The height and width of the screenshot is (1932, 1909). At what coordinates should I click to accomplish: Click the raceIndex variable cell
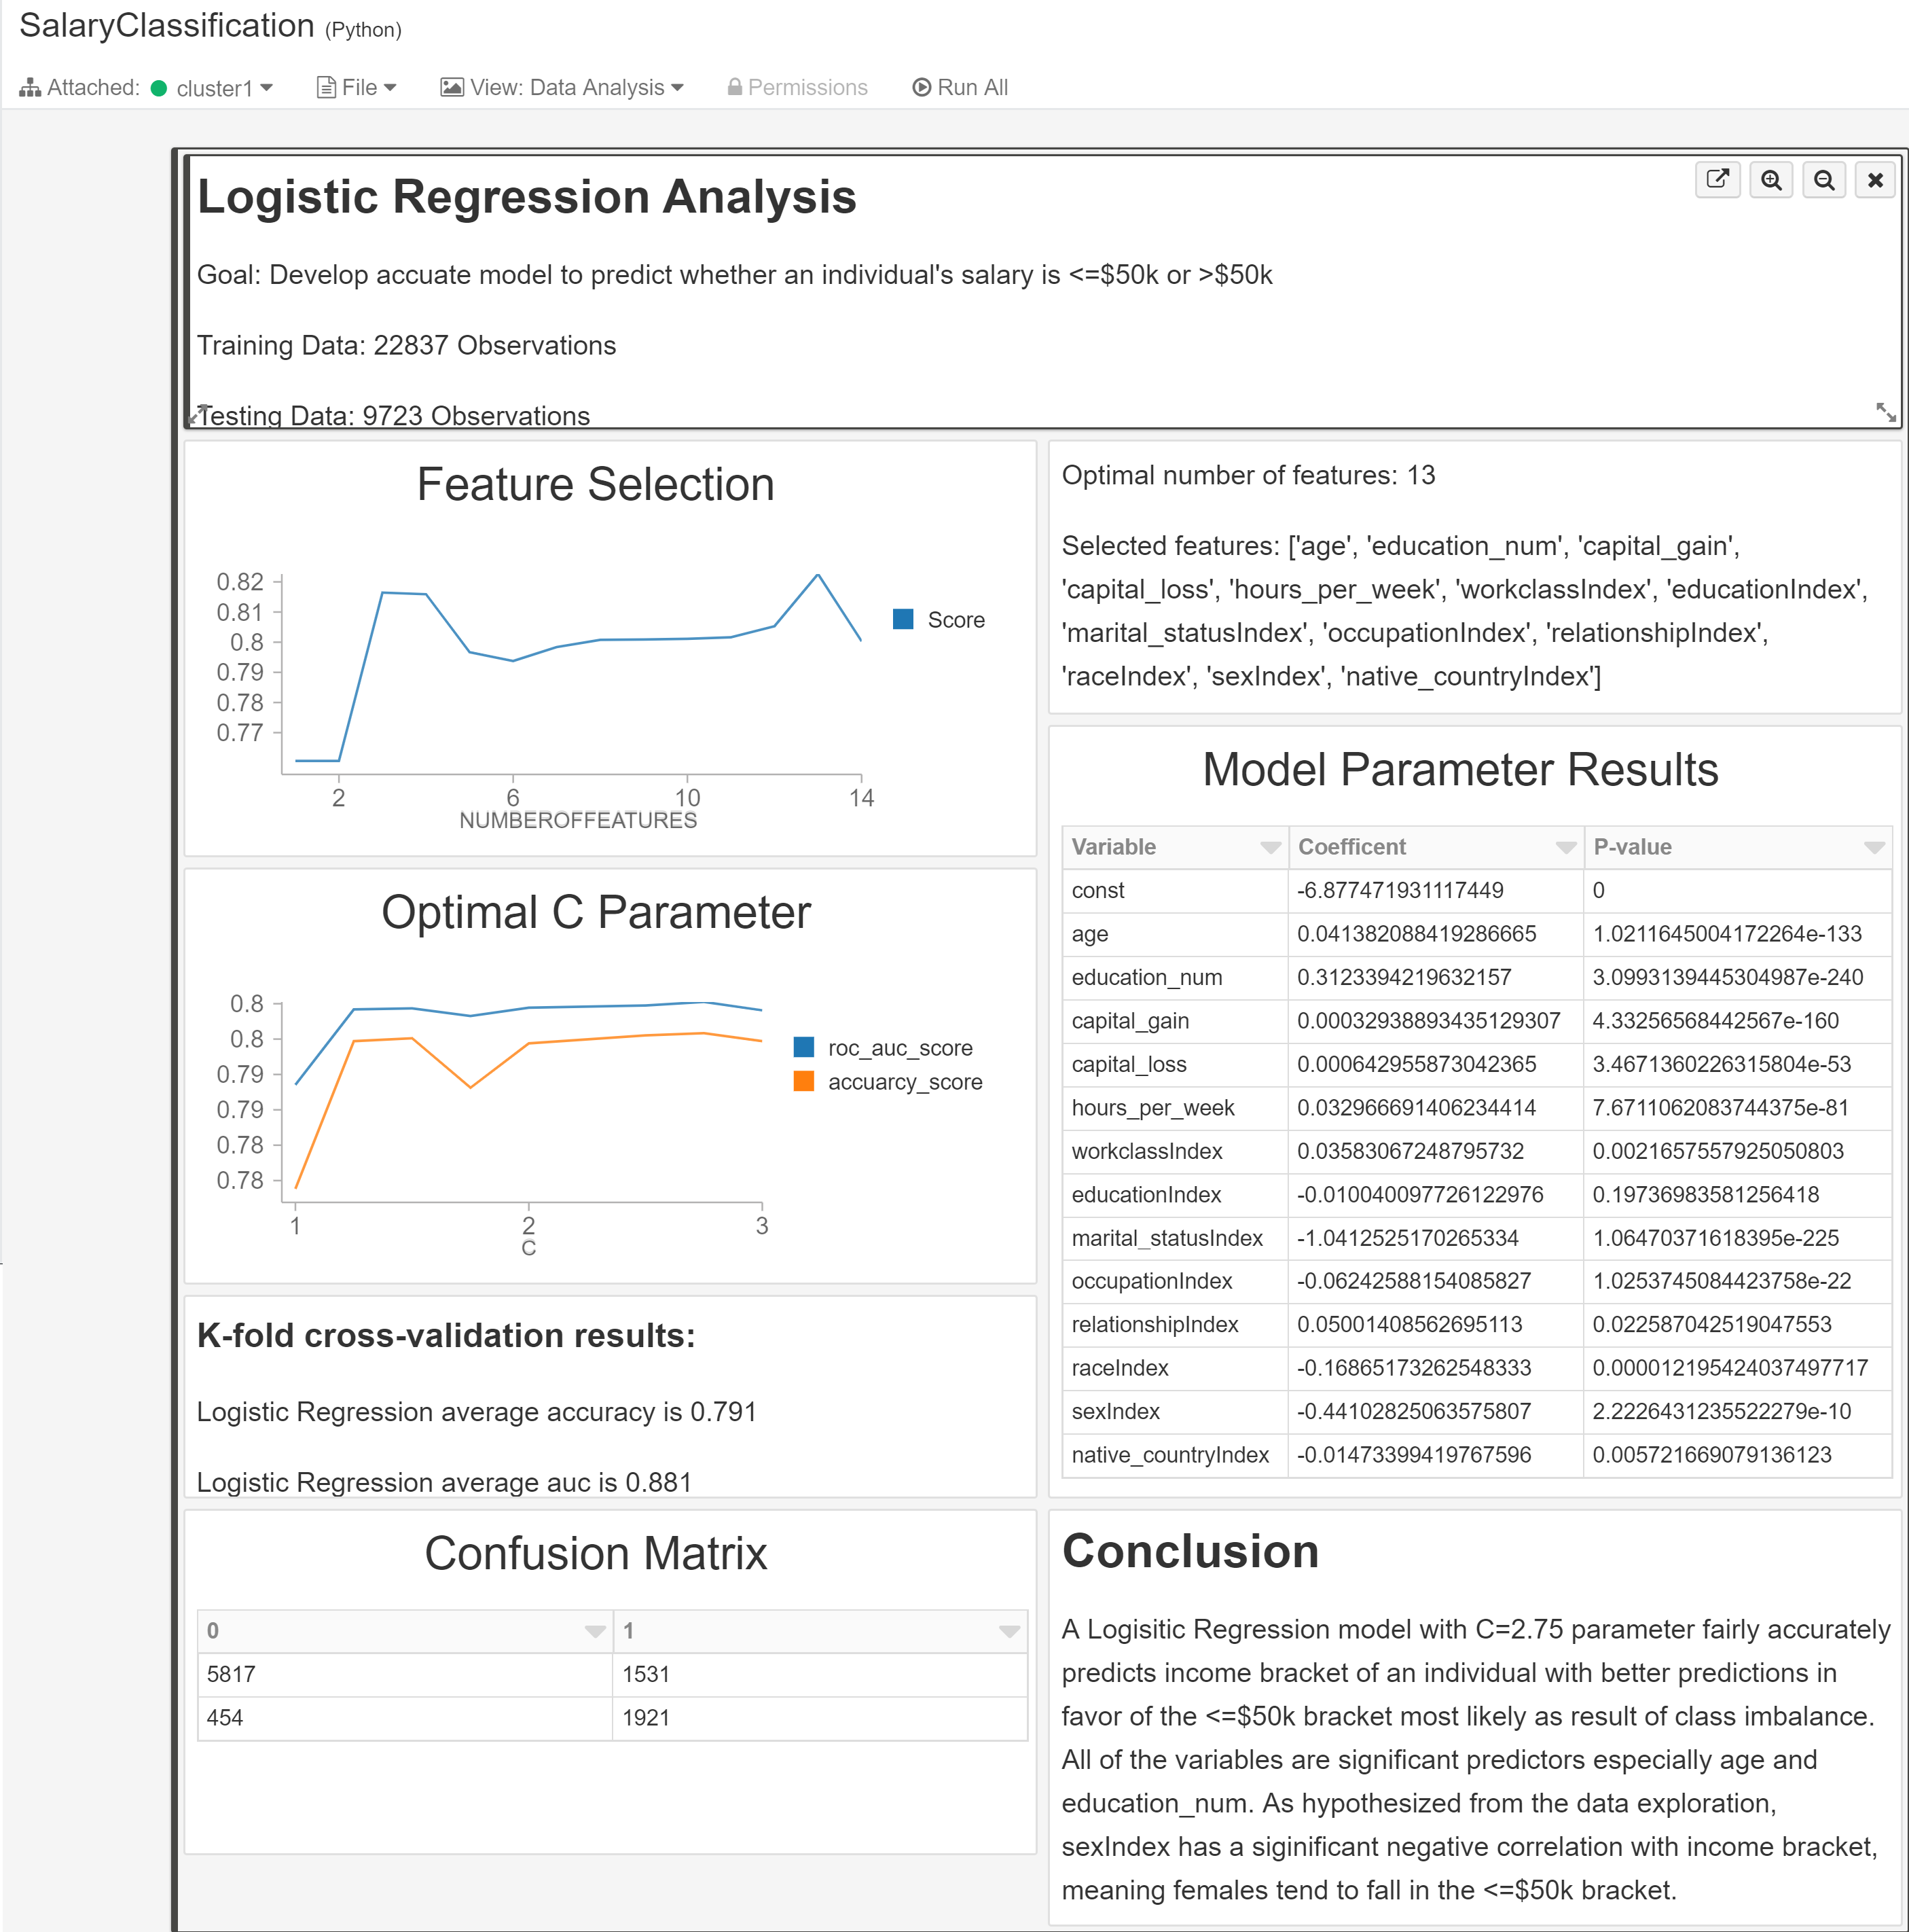(1176, 1368)
